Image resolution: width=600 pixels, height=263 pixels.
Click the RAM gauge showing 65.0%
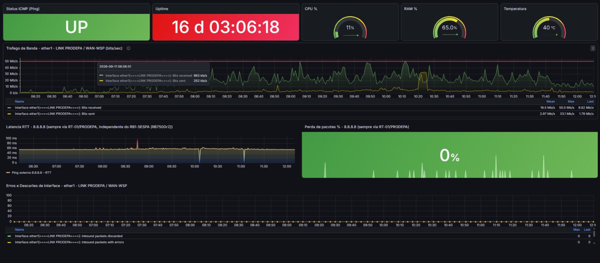(450, 27)
